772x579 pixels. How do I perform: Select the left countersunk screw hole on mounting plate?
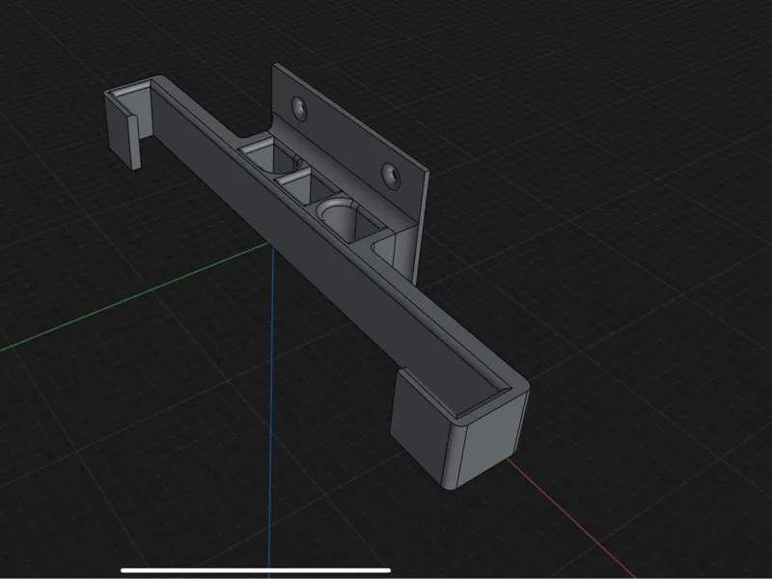[x=299, y=108]
